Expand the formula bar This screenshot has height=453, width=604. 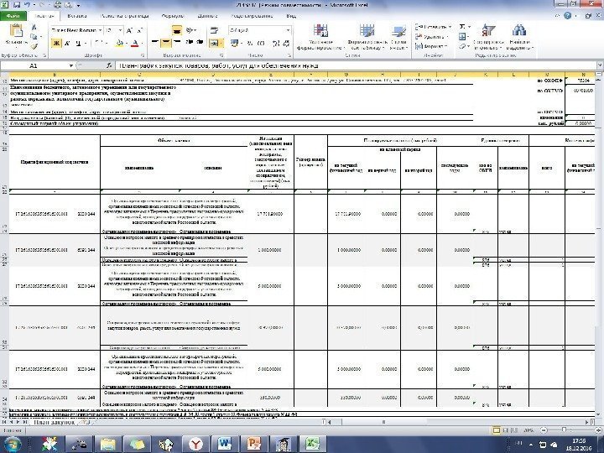point(600,66)
